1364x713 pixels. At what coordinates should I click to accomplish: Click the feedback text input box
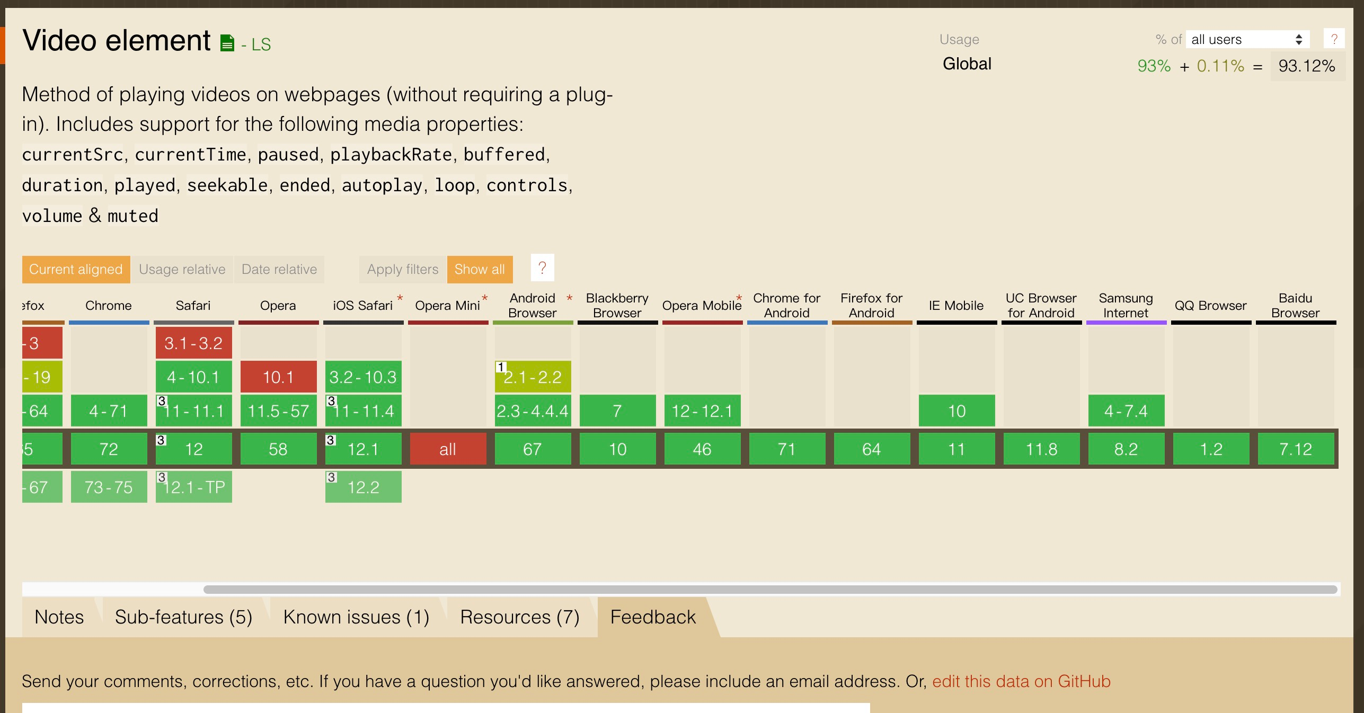(x=446, y=708)
